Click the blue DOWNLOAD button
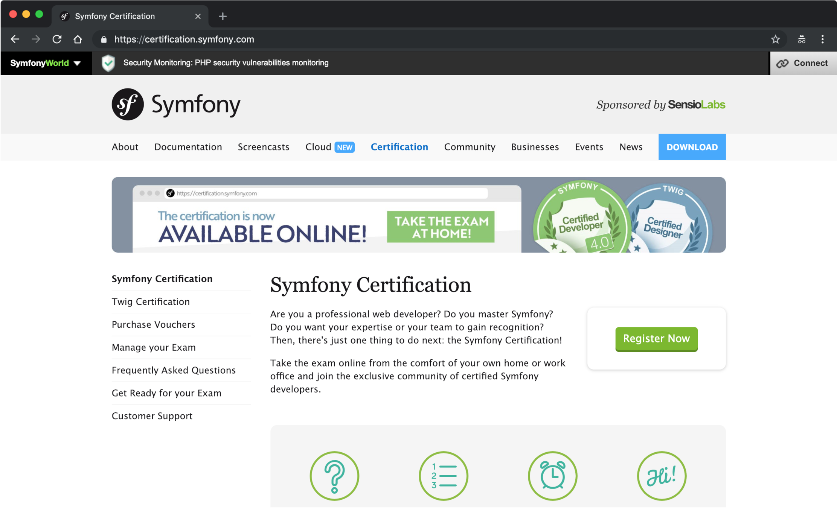 [x=692, y=147]
